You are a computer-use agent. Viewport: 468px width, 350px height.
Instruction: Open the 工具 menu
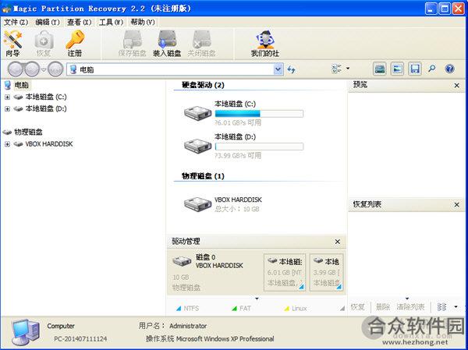pyautogui.click(x=111, y=23)
